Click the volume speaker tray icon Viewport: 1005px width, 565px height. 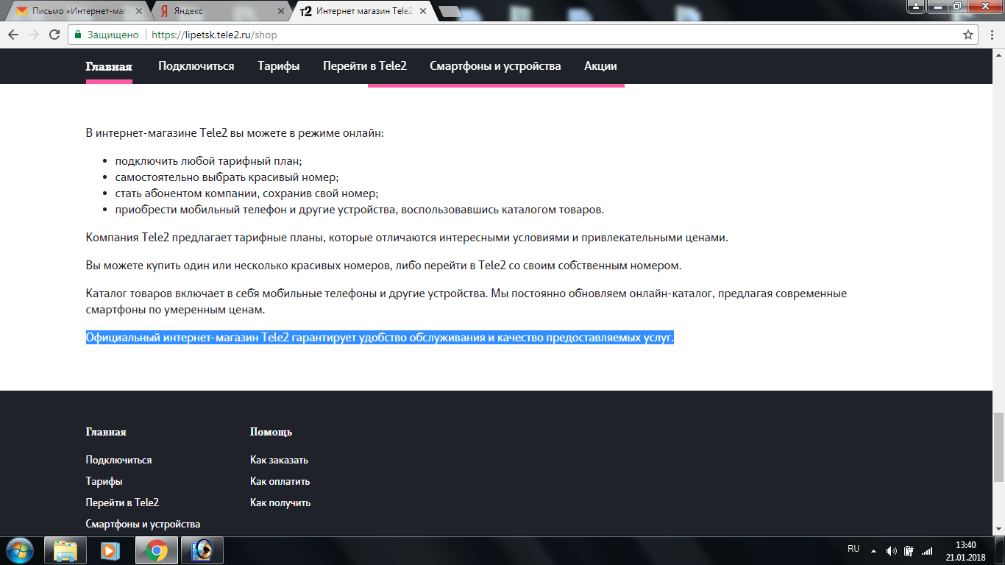tap(892, 550)
